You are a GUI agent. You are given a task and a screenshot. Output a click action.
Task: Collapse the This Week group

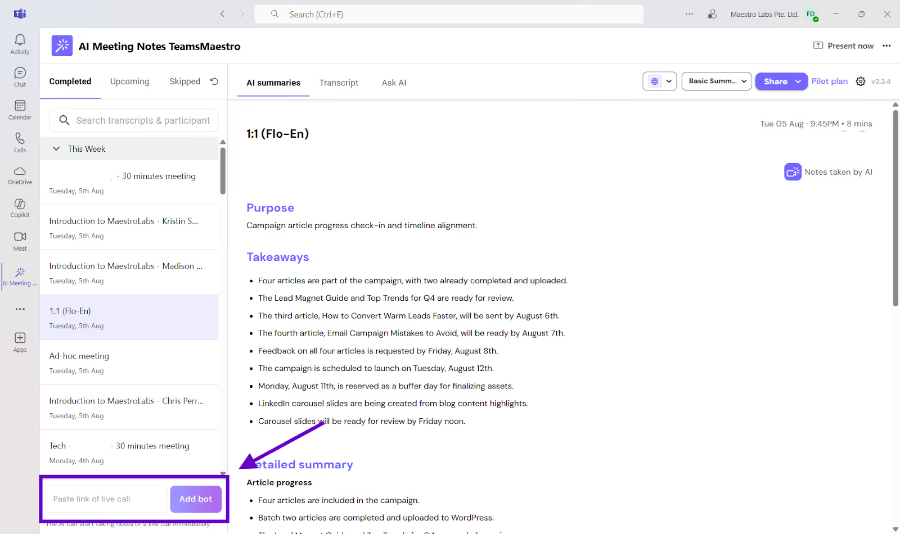click(56, 149)
